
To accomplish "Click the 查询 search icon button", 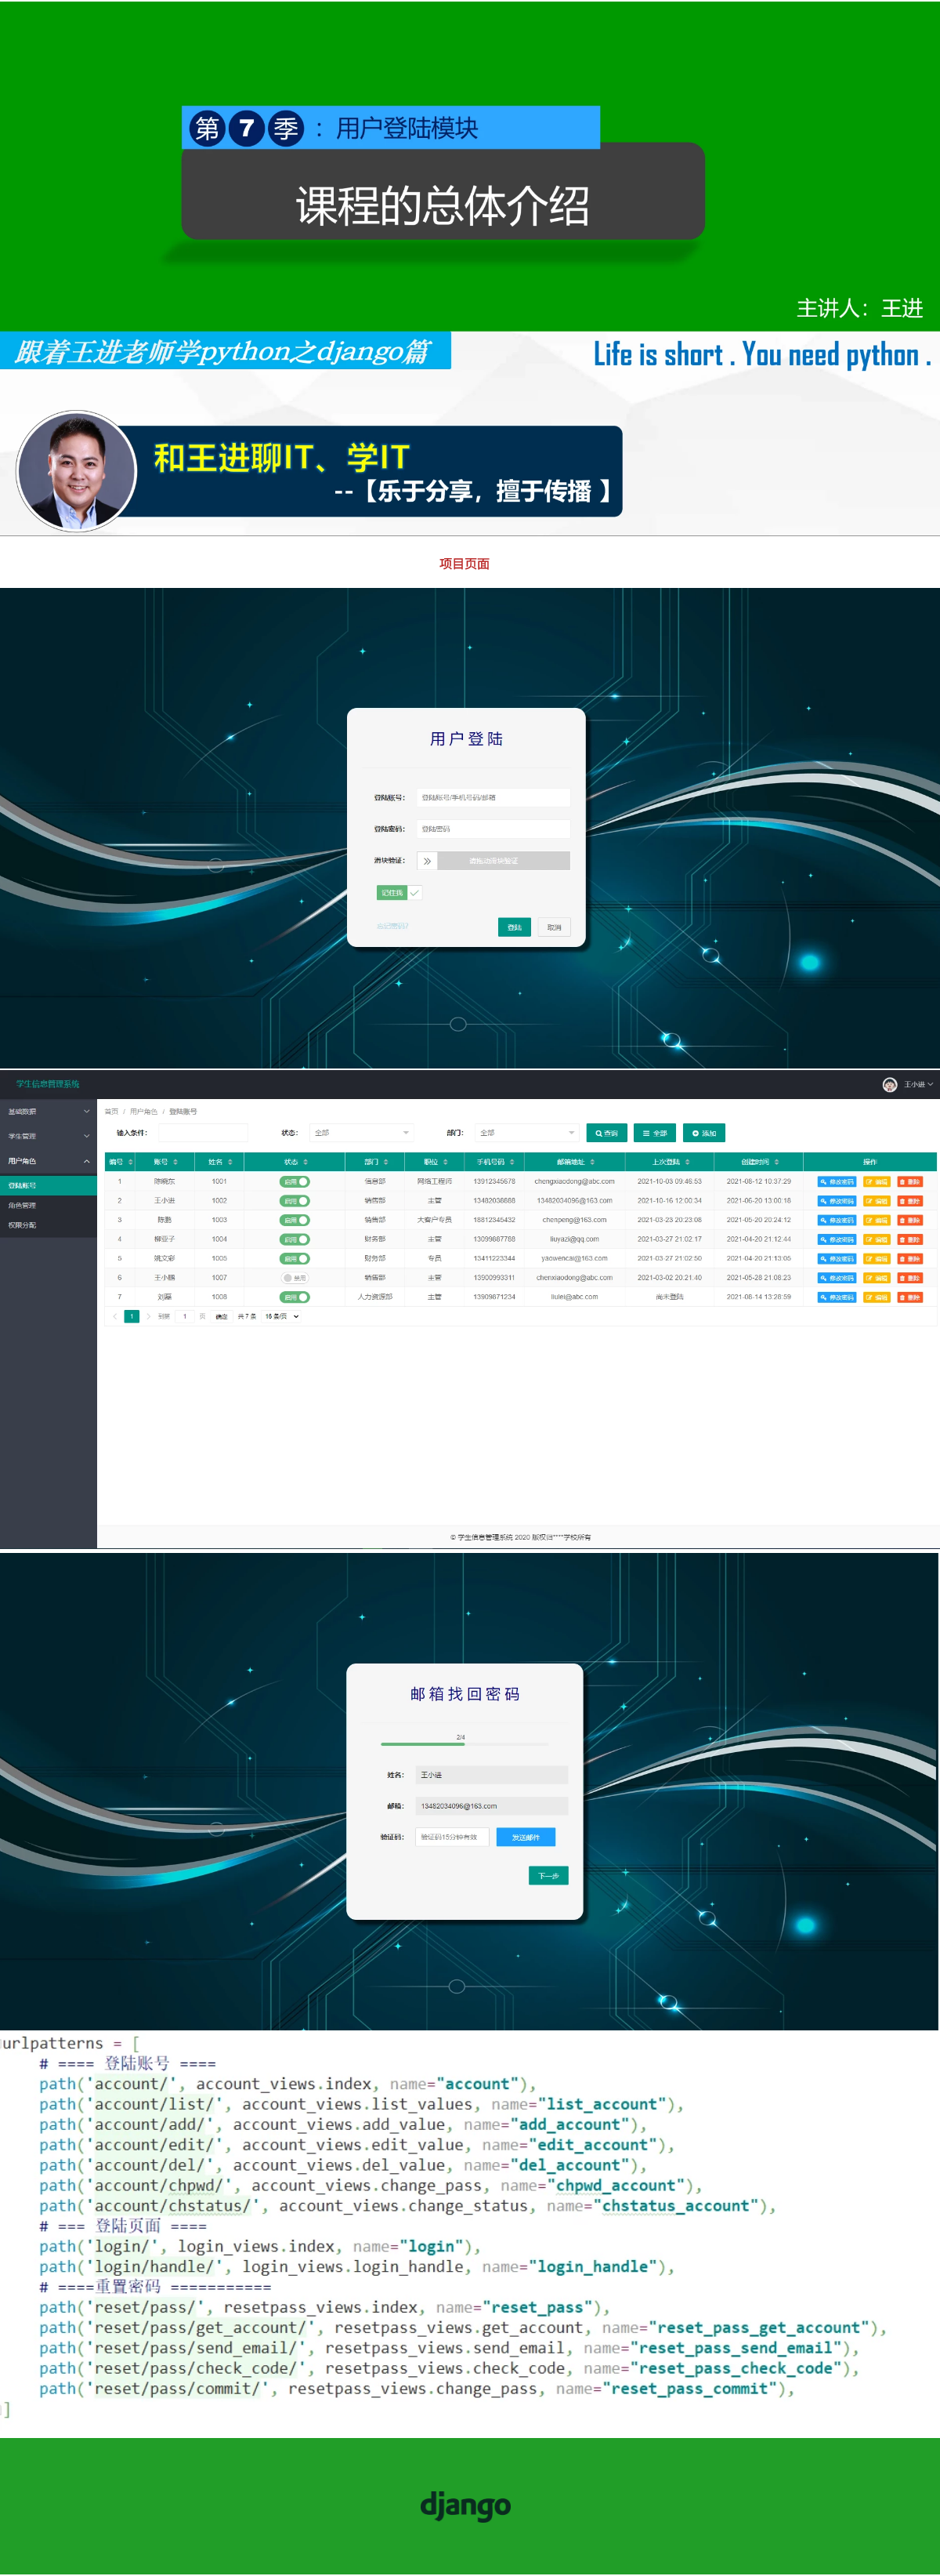I will tap(606, 1133).
